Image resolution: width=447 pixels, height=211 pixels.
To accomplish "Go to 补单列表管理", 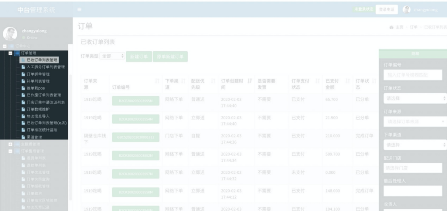I will pos(38,81).
